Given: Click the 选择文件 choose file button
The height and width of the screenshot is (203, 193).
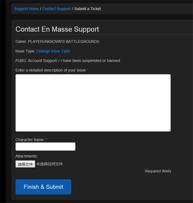Looking at the screenshot, I should 25,164.
